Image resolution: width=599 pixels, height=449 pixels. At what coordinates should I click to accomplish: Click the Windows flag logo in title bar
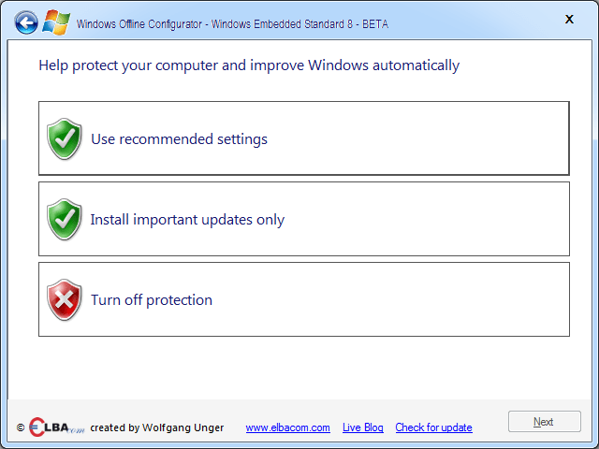pyautogui.click(x=56, y=22)
